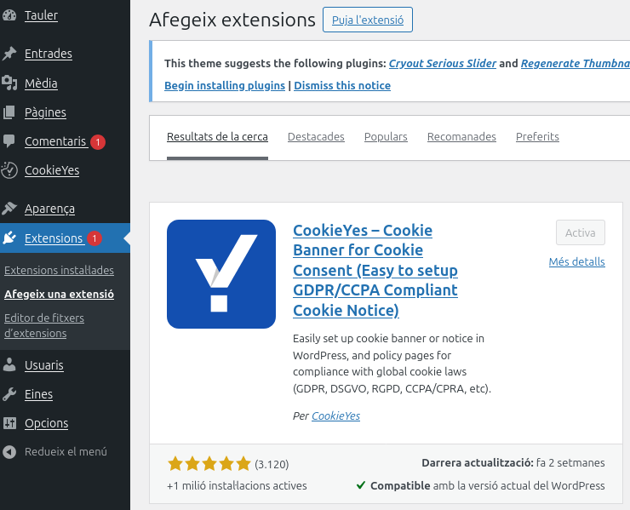630x510 pixels.
Task: Click the Comentaris speech bubble icon
Action: 9,141
